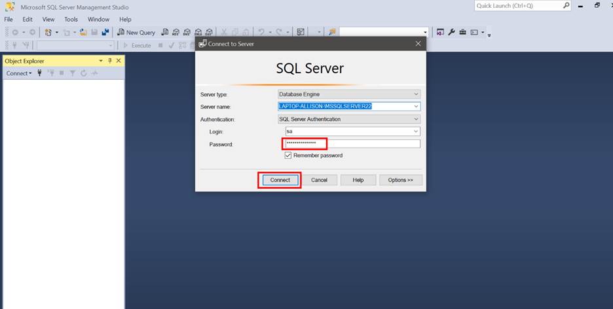Open the Server type dropdown

point(416,94)
